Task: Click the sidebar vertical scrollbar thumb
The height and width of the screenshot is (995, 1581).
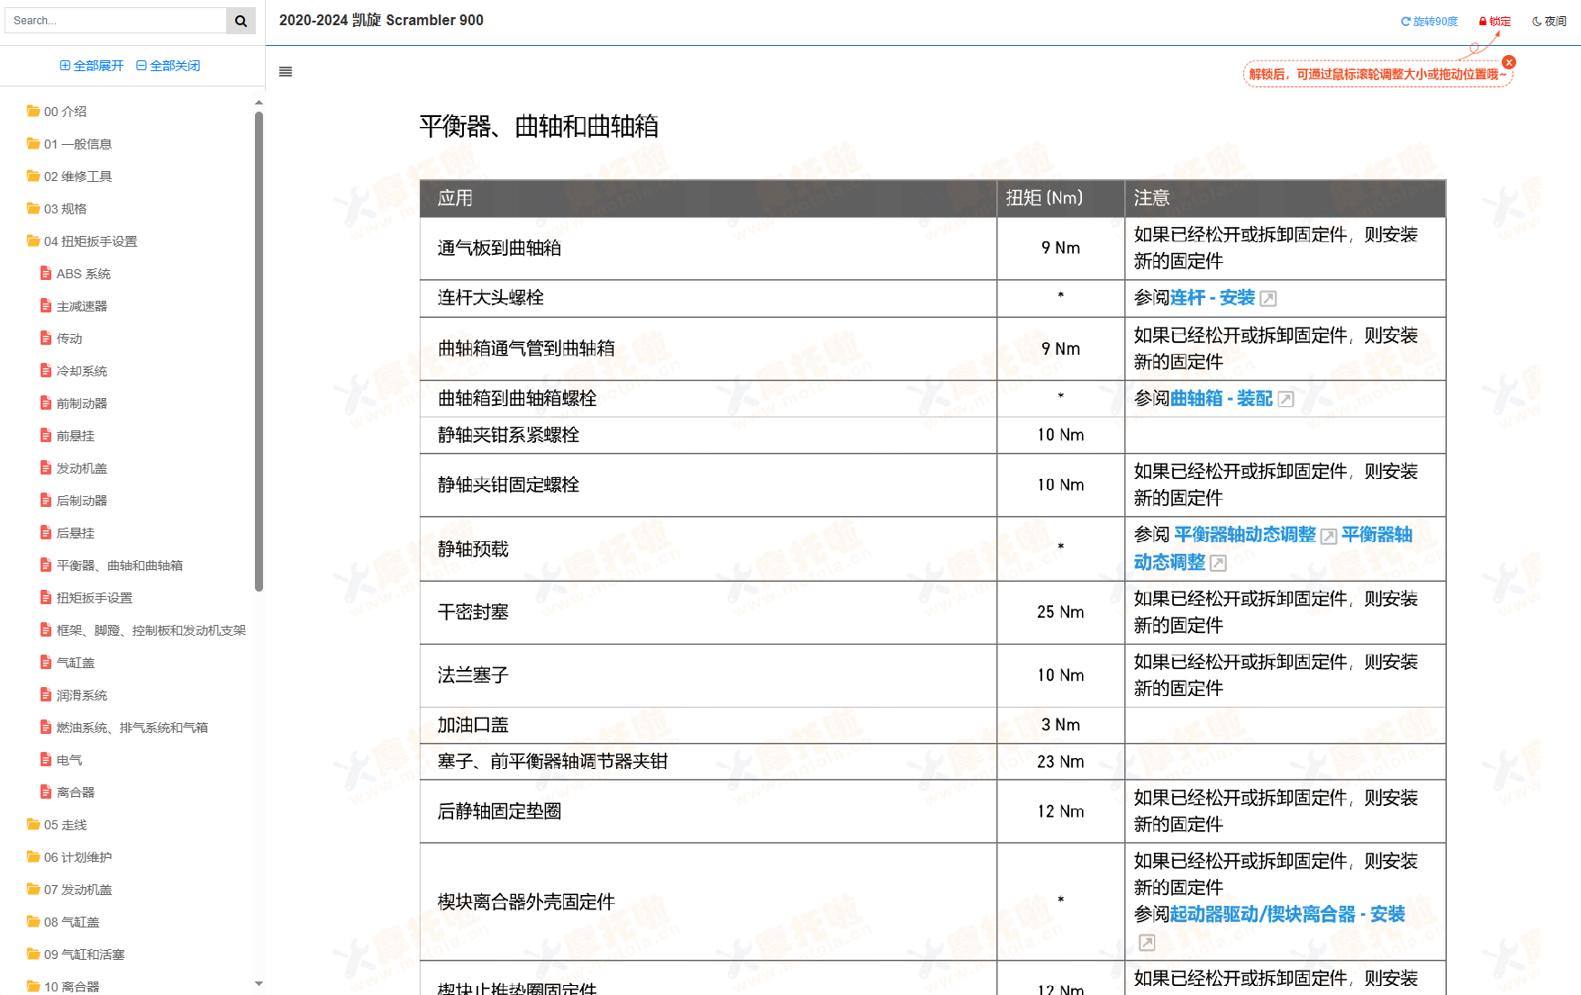Action: pyautogui.click(x=259, y=351)
